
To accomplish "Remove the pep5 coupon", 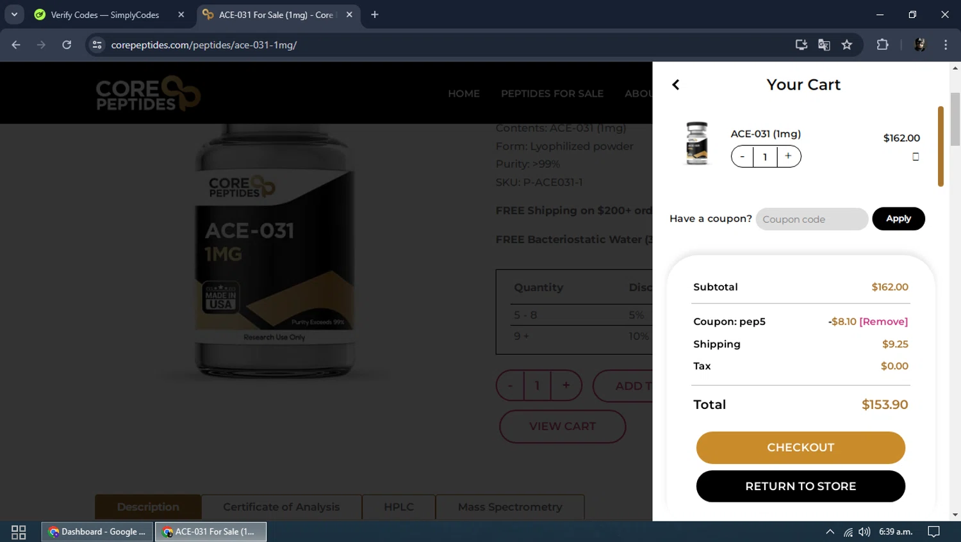I will coord(883,321).
